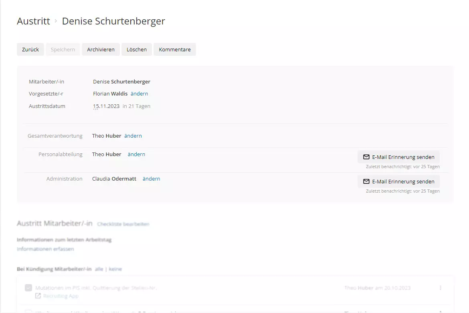The width and height of the screenshot is (469, 313).
Task: Click external link icon beside Recruiting App
Action: point(38,296)
